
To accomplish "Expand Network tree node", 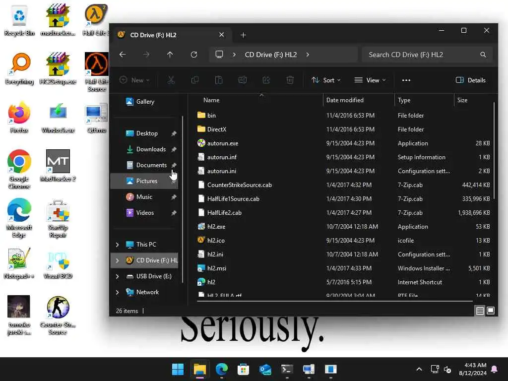I will pos(117,292).
